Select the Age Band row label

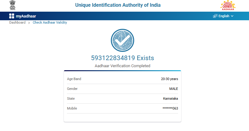pos(74,79)
